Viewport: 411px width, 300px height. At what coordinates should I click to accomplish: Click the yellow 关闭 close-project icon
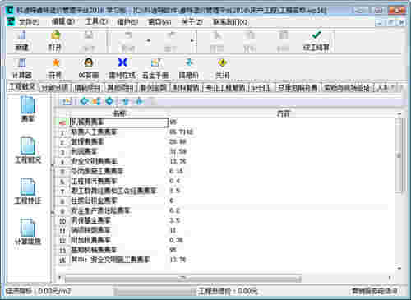(222, 68)
